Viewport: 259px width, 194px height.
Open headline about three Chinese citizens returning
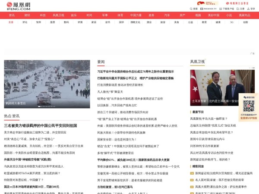pos(40,125)
